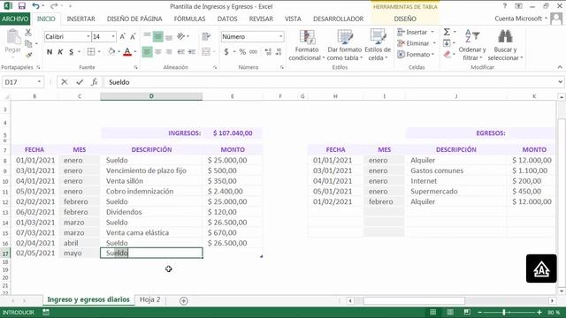Decrease indent in the alignment group

(180, 52)
